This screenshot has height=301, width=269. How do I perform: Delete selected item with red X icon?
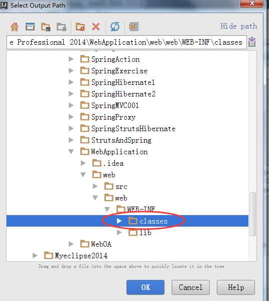pos(96,27)
